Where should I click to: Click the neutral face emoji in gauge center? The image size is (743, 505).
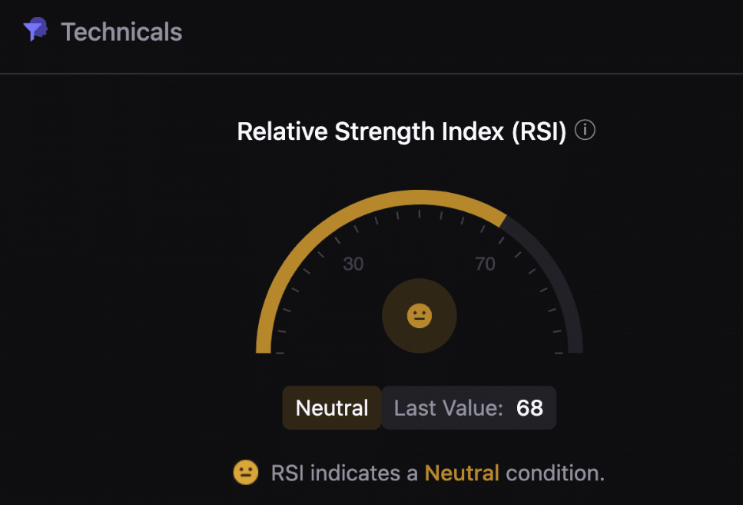point(420,316)
